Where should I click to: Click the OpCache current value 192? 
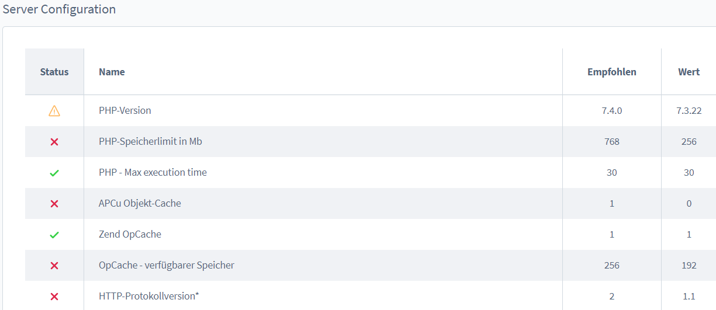(689, 265)
